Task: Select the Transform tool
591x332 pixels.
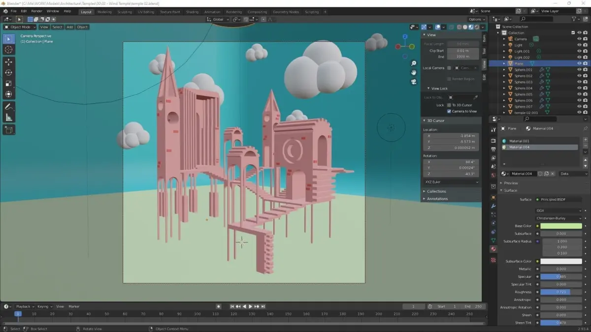Action: coord(9,94)
